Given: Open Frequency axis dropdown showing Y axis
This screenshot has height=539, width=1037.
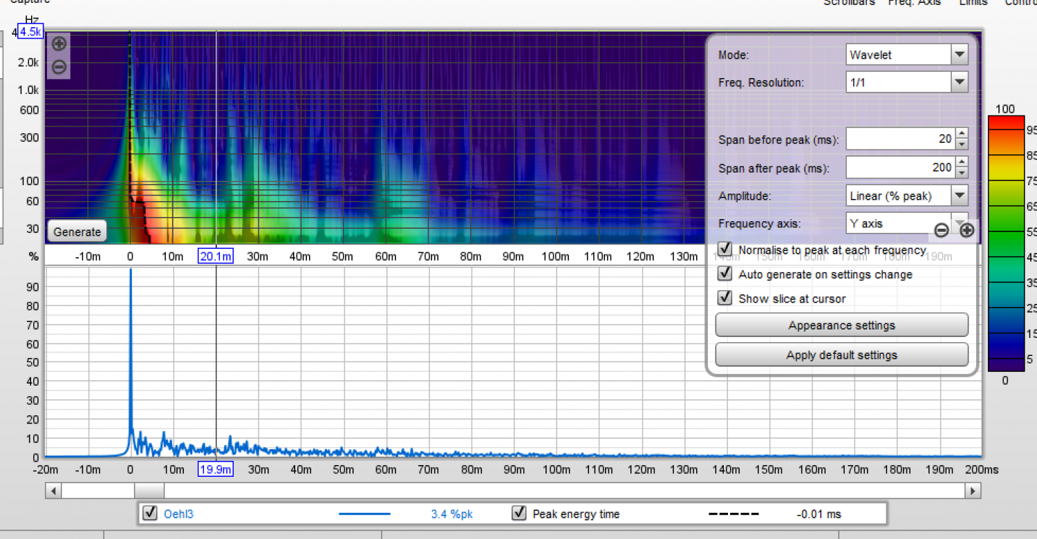Looking at the screenshot, I should tap(906, 223).
